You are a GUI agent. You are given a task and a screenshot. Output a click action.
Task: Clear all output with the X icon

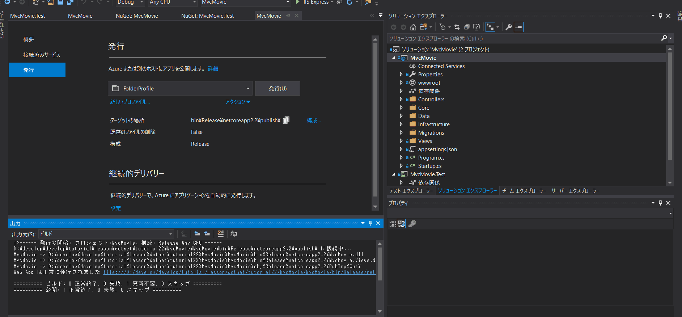221,234
